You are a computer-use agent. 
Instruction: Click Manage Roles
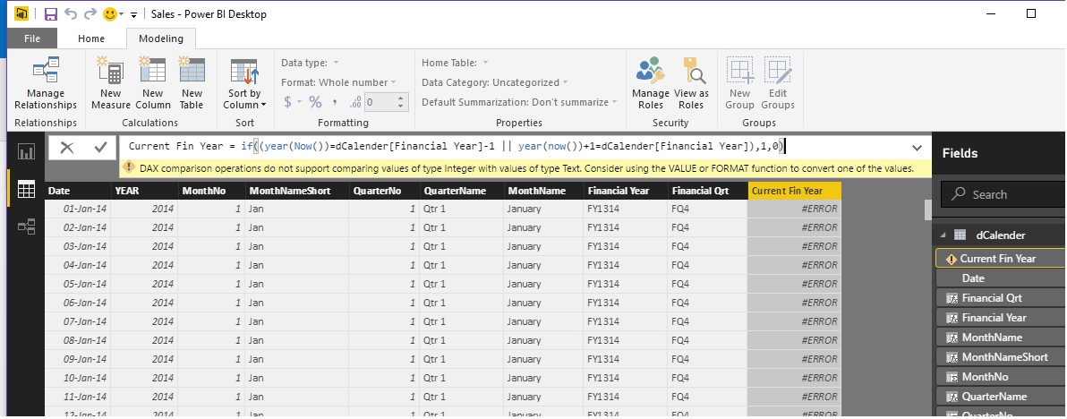click(x=651, y=83)
